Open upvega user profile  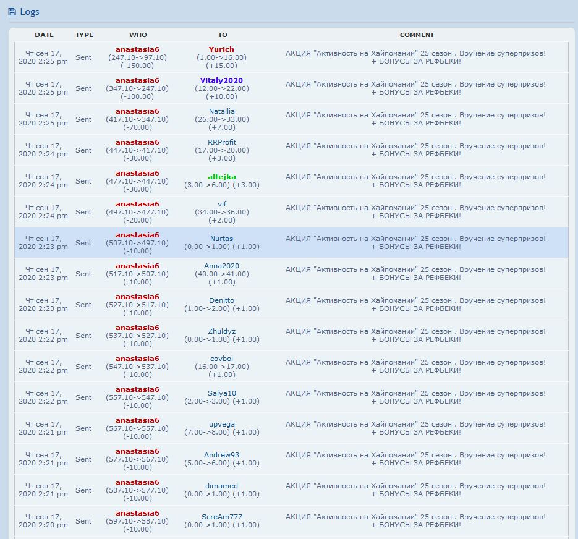coord(221,424)
